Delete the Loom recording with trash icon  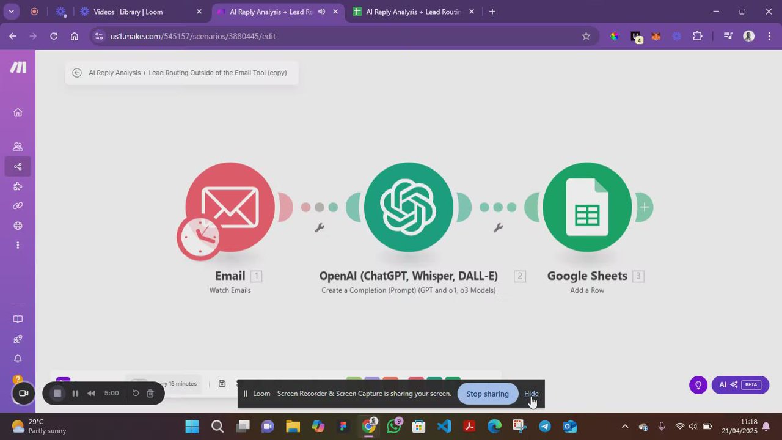150,394
